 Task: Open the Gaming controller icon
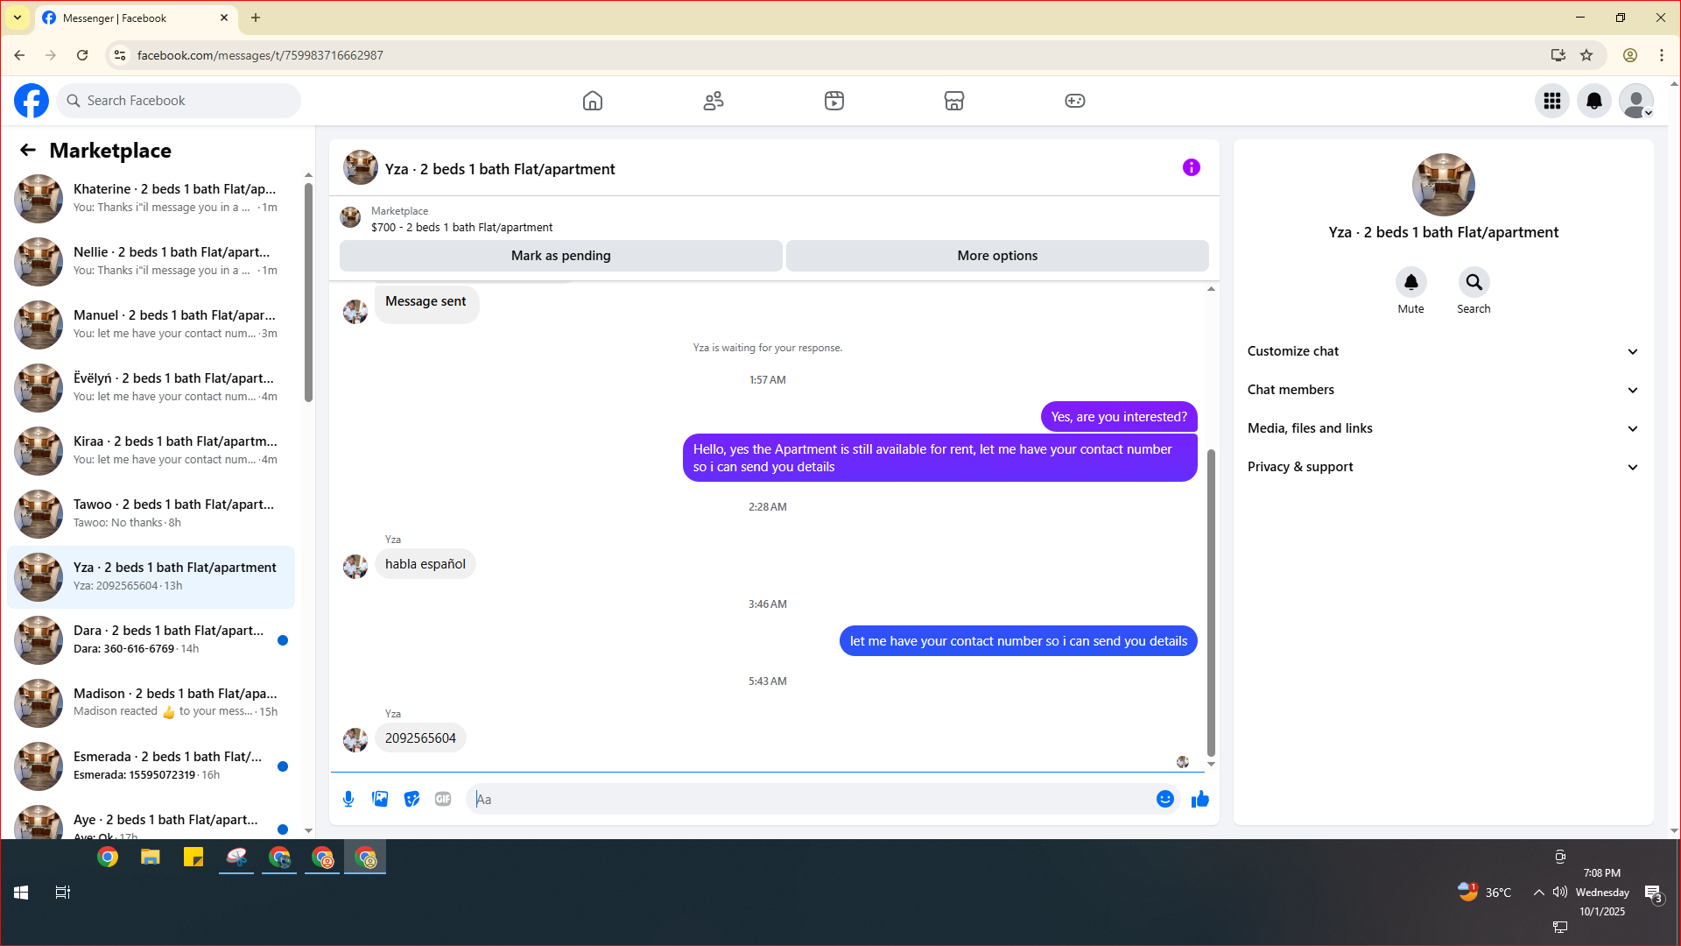1075,101
